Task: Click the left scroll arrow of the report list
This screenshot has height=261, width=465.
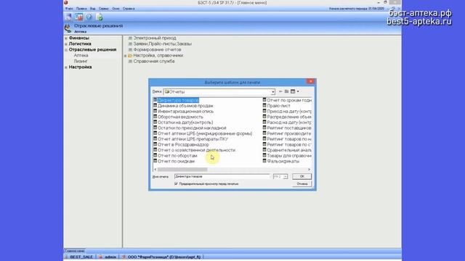Action: [x=155, y=170]
